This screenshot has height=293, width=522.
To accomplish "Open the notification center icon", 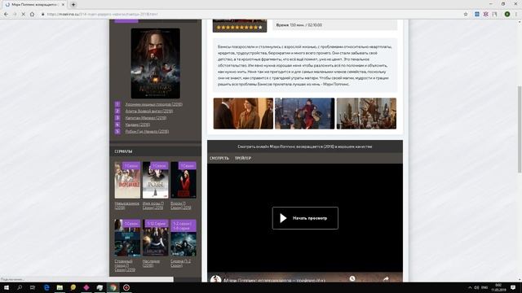I will (x=513, y=287).
